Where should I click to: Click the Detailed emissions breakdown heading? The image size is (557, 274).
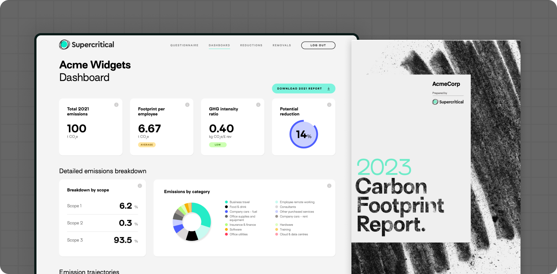pyautogui.click(x=103, y=171)
